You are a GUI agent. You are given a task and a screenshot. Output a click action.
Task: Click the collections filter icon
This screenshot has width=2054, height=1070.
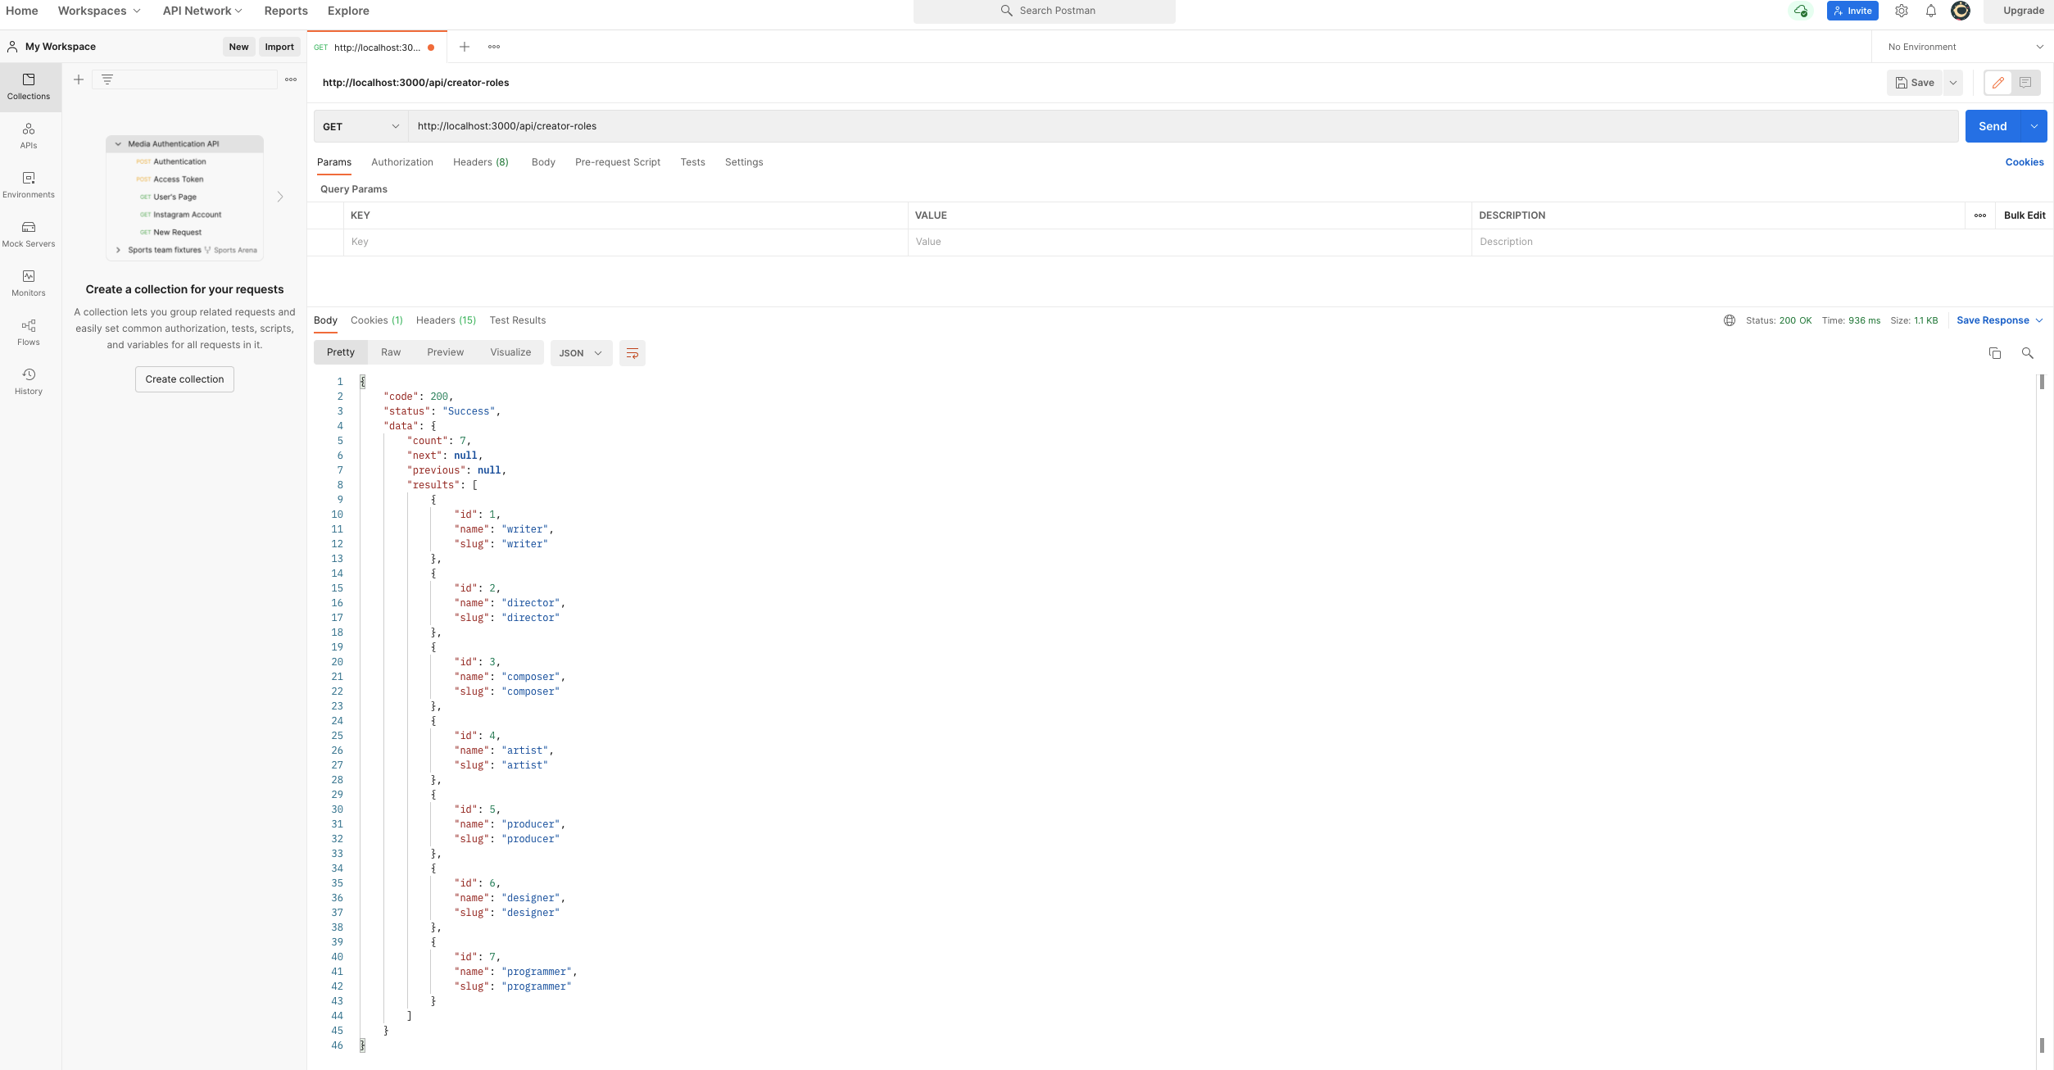[x=107, y=79]
